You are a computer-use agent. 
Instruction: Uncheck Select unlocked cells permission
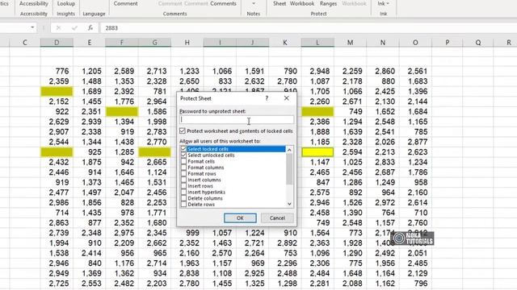(x=184, y=155)
